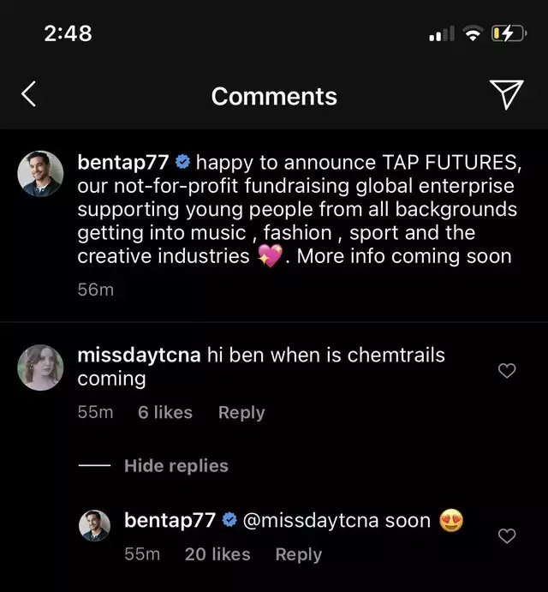This screenshot has height=592, width=548.
Task: Tap the verified badge in the reply
Action: (x=229, y=520)
